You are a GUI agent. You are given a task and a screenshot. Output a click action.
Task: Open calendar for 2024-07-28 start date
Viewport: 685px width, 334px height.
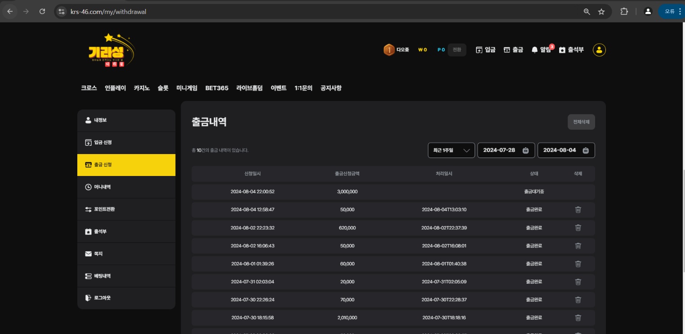525,150
